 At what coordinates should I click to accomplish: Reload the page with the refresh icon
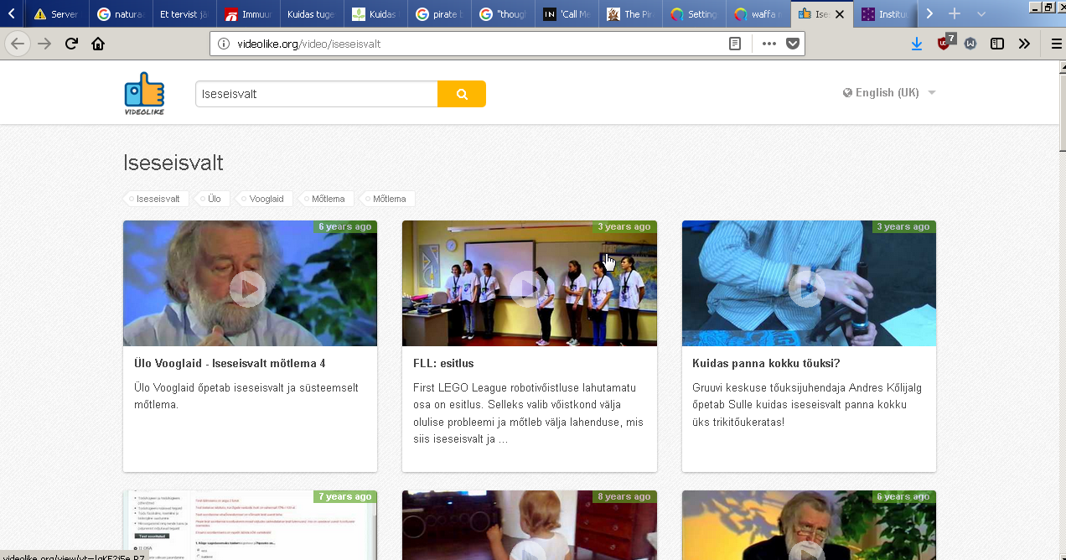(x=72, y=44)
